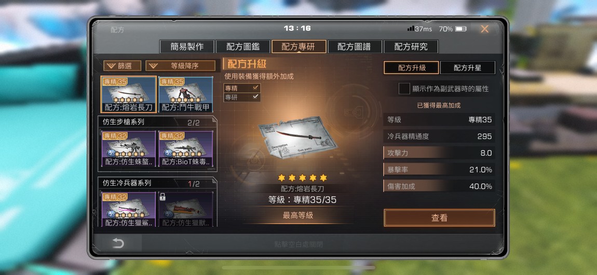
Task: Switch to the 配方研究 tab
Action: coord(411,46)
